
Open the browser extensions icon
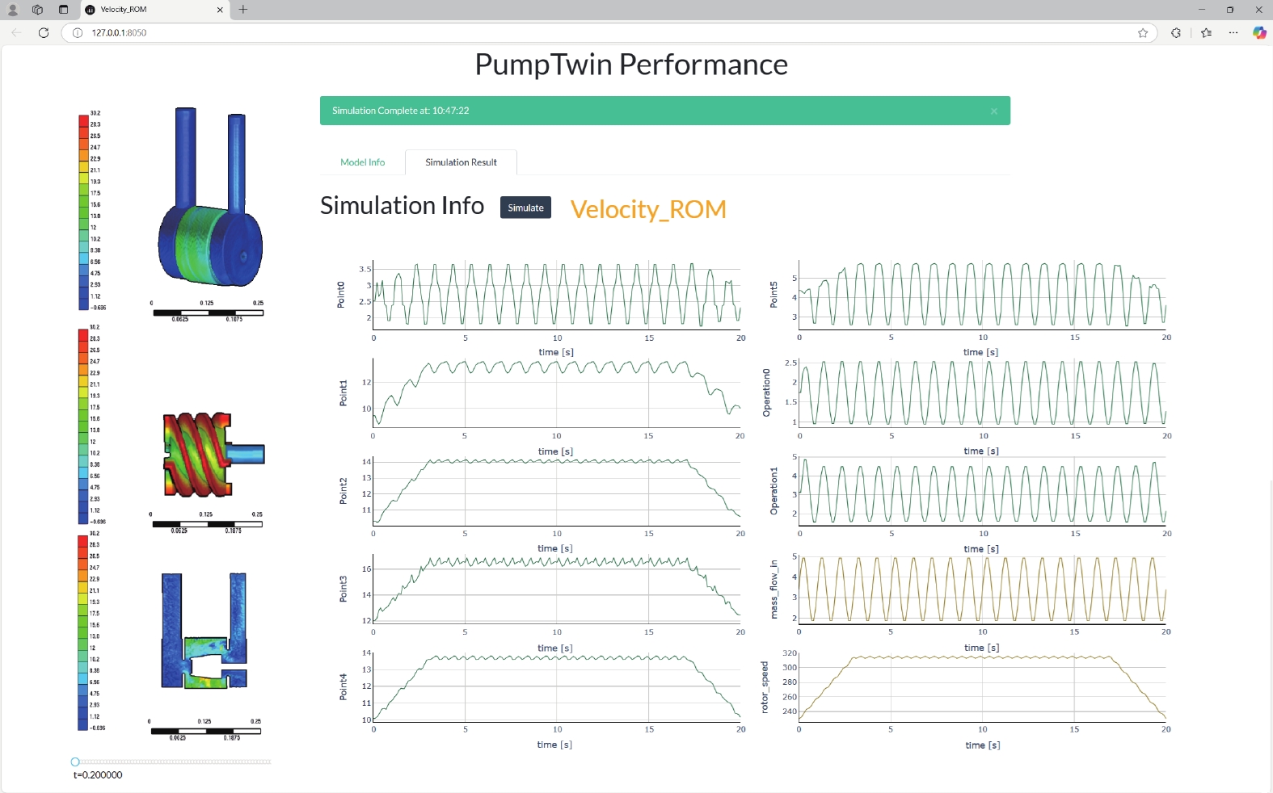(1176, 33)
